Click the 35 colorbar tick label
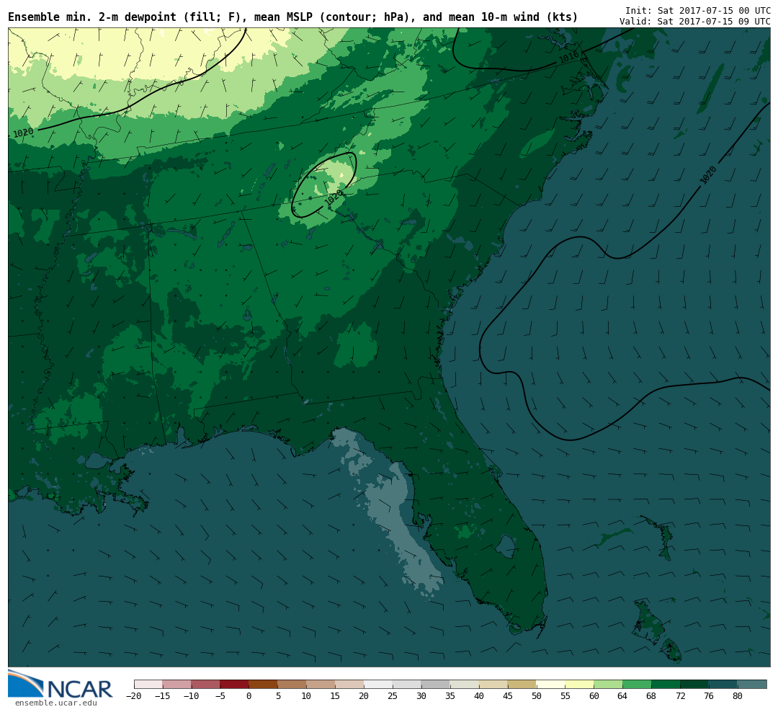Viewport: 778px width, 712px height. point(450,696)
